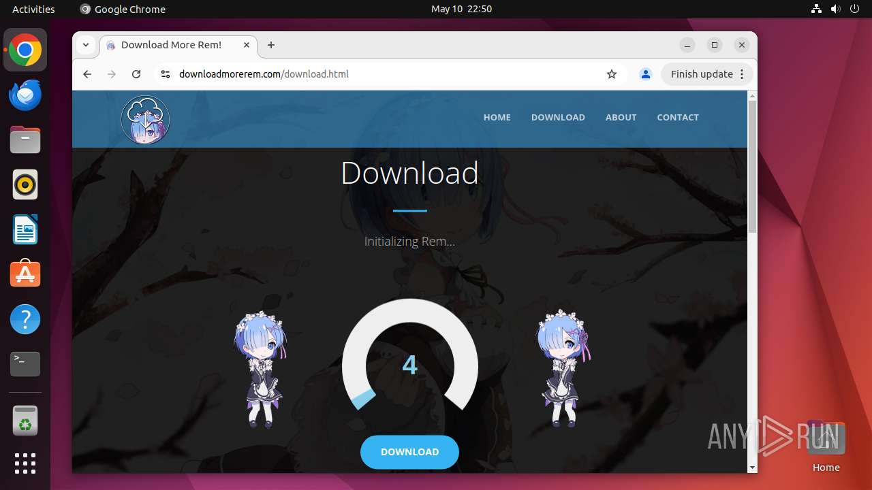This screenshot has width=872, height=490.
Task: View site information icon in address bar
Action: coord(165,74)
